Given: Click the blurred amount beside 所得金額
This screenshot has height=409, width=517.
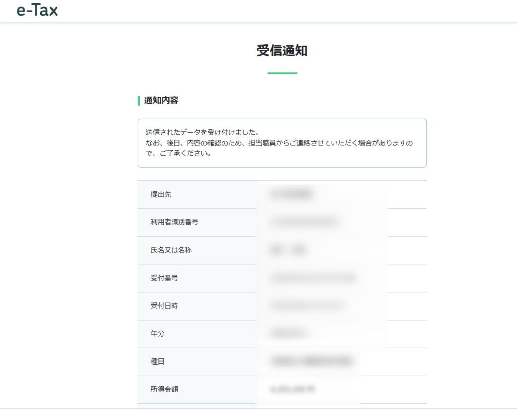Looking at the screenshot, I should pyautogui.click(x=293, y=389).
